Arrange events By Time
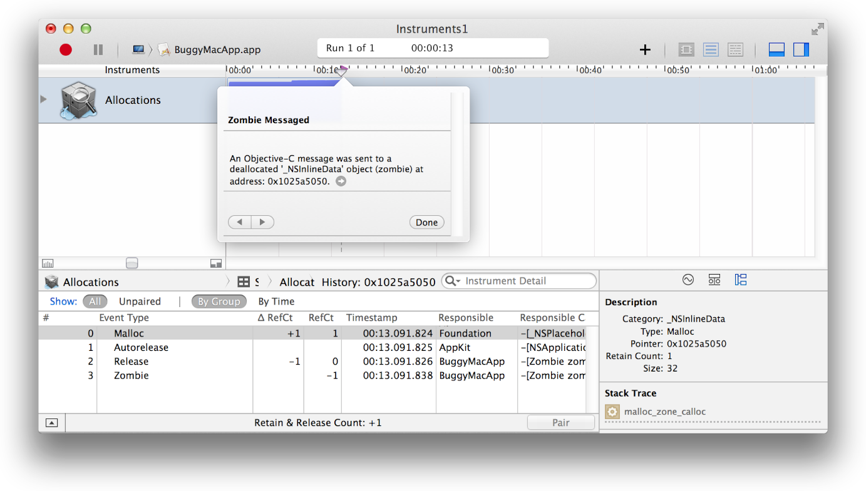Viewport: 866px width, 491px height. [x=276, y=301]
